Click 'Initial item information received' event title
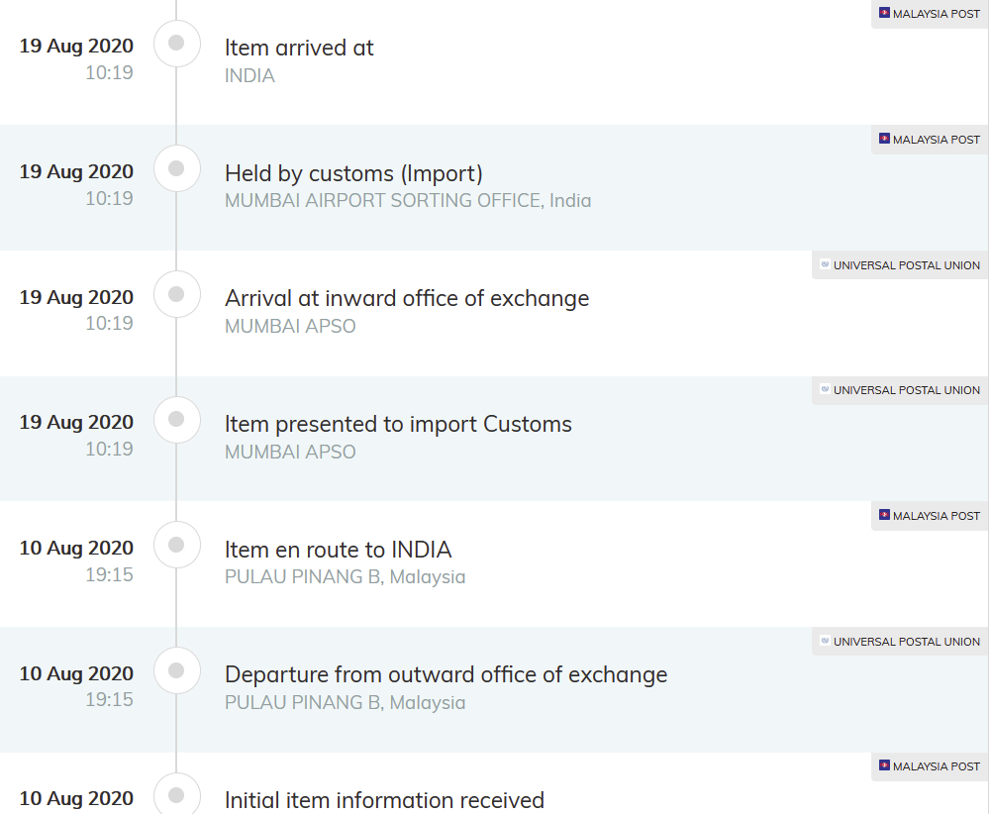The image size is (991, 814). (384, 800)
